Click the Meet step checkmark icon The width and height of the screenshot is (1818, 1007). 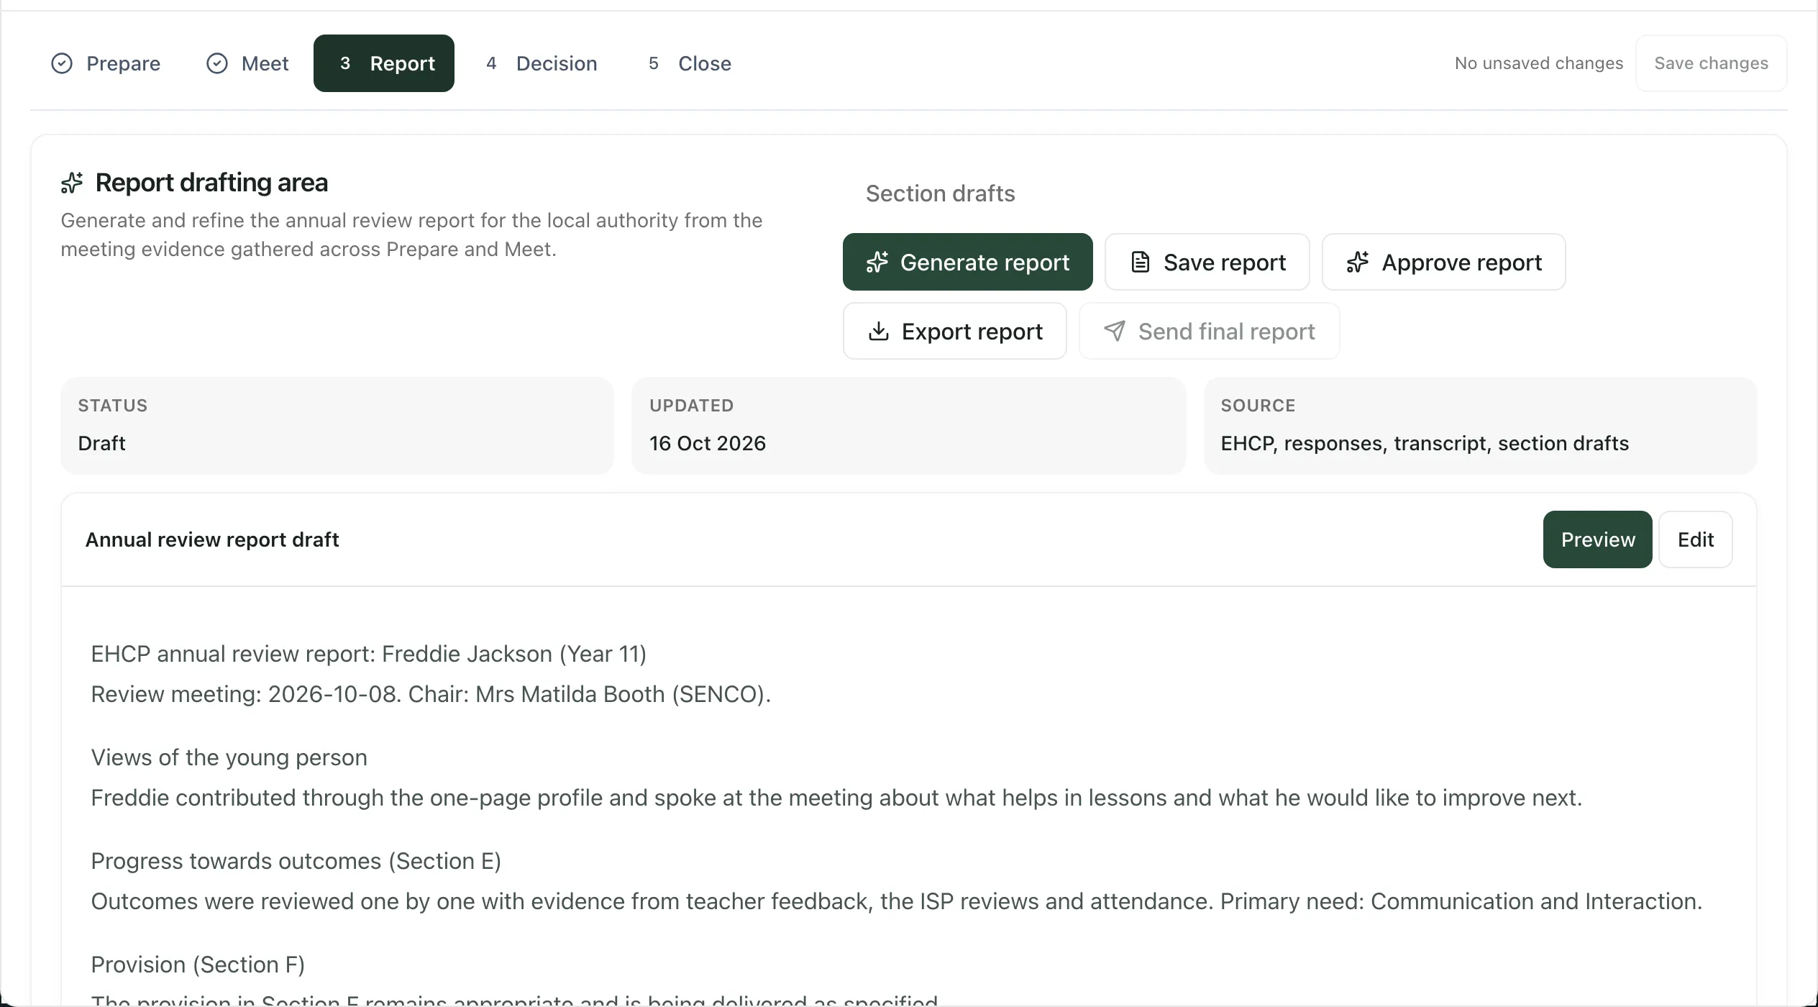click(x=217, y=63)
